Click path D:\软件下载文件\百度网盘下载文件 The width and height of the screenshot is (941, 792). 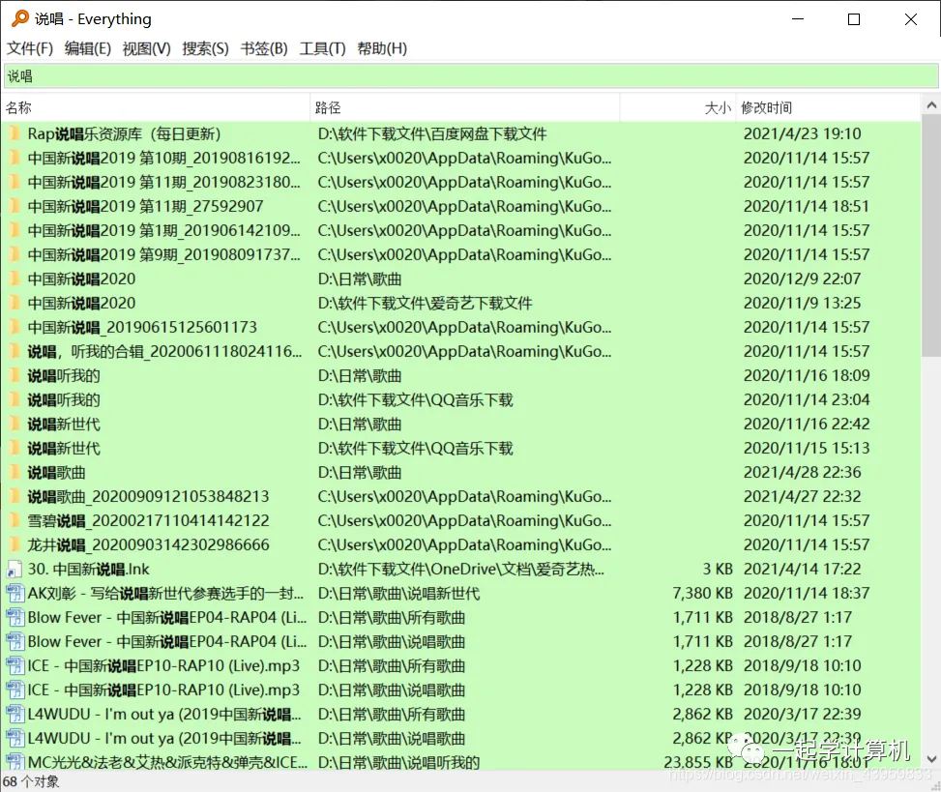(432, 133)
